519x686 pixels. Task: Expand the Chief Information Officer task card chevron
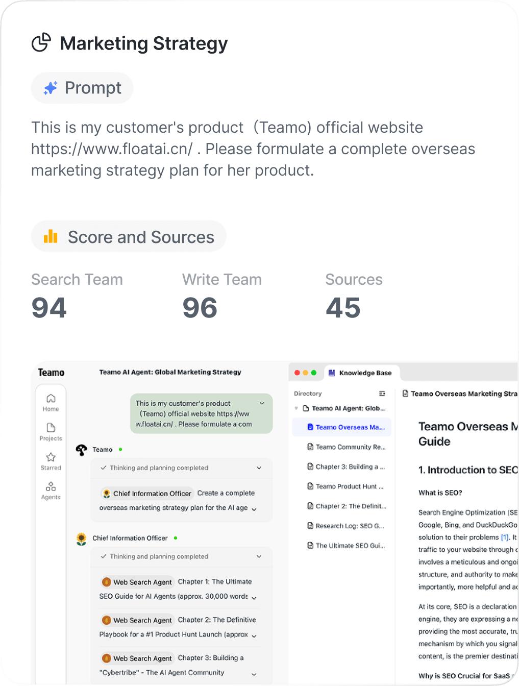click(254, 509)
